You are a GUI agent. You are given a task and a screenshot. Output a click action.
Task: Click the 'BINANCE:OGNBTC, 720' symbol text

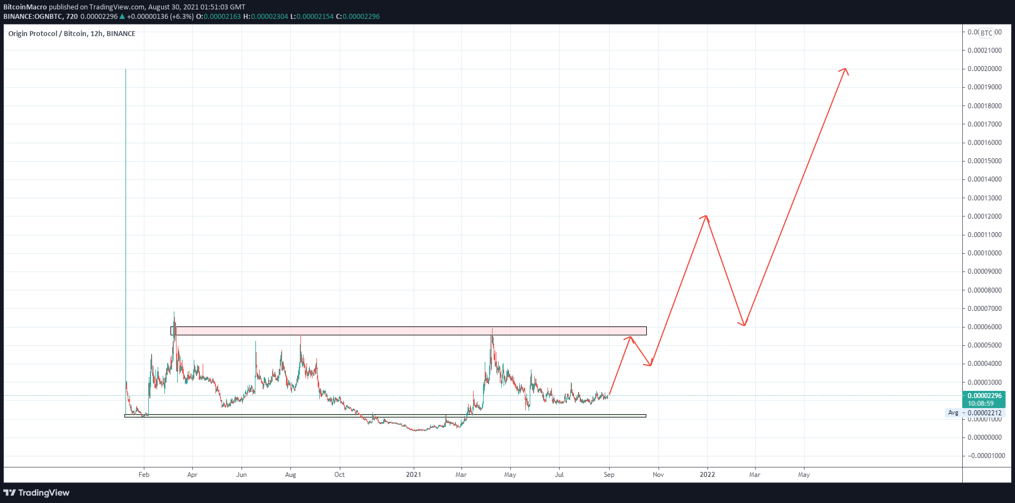pos(41,17)
